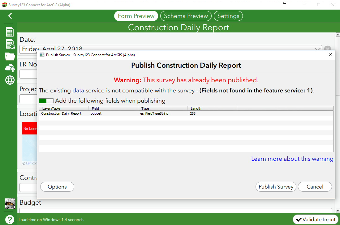The image size is (340, 225).
Task: Expand the Date dropdown arrow
Action: pos(318,49)
